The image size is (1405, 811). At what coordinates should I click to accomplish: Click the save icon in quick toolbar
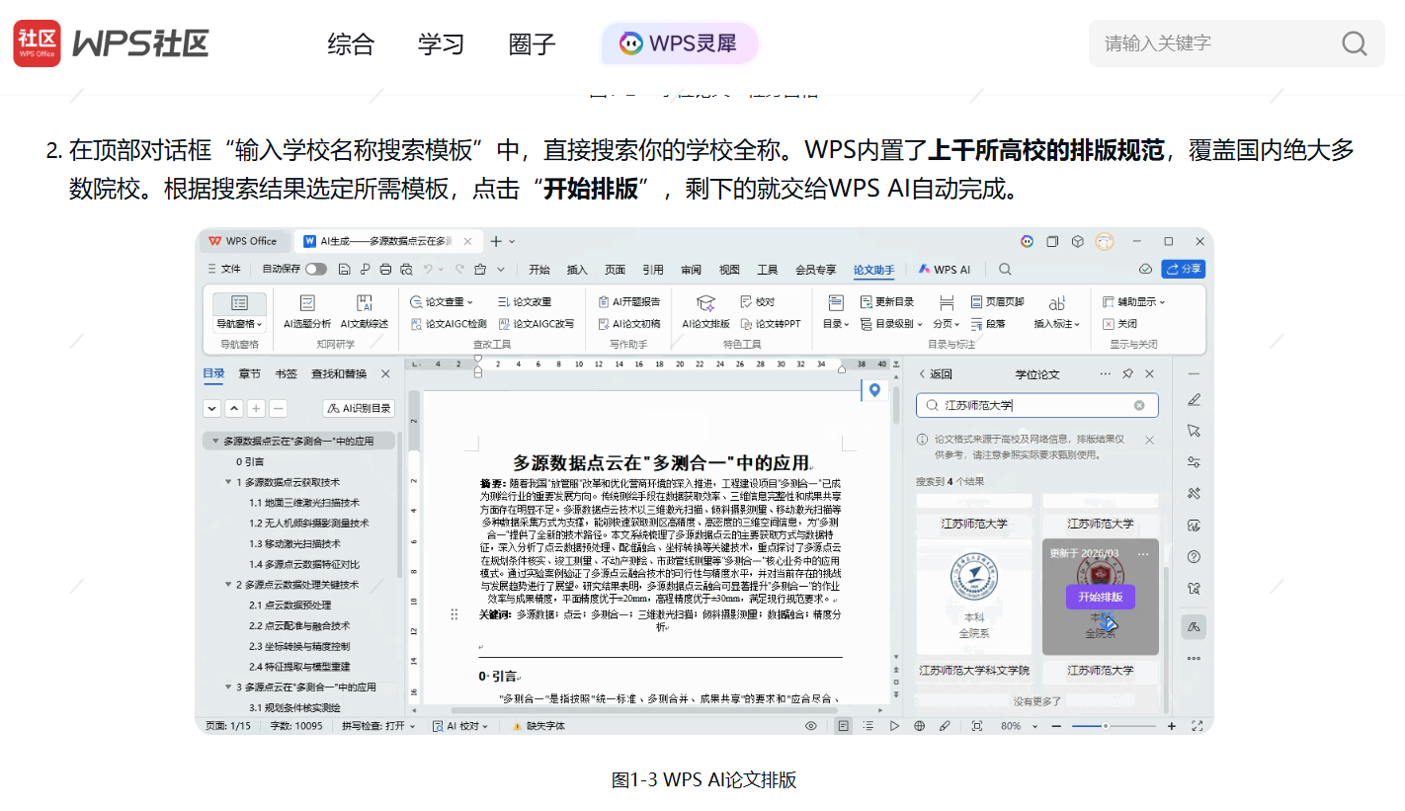pos(344,269)
